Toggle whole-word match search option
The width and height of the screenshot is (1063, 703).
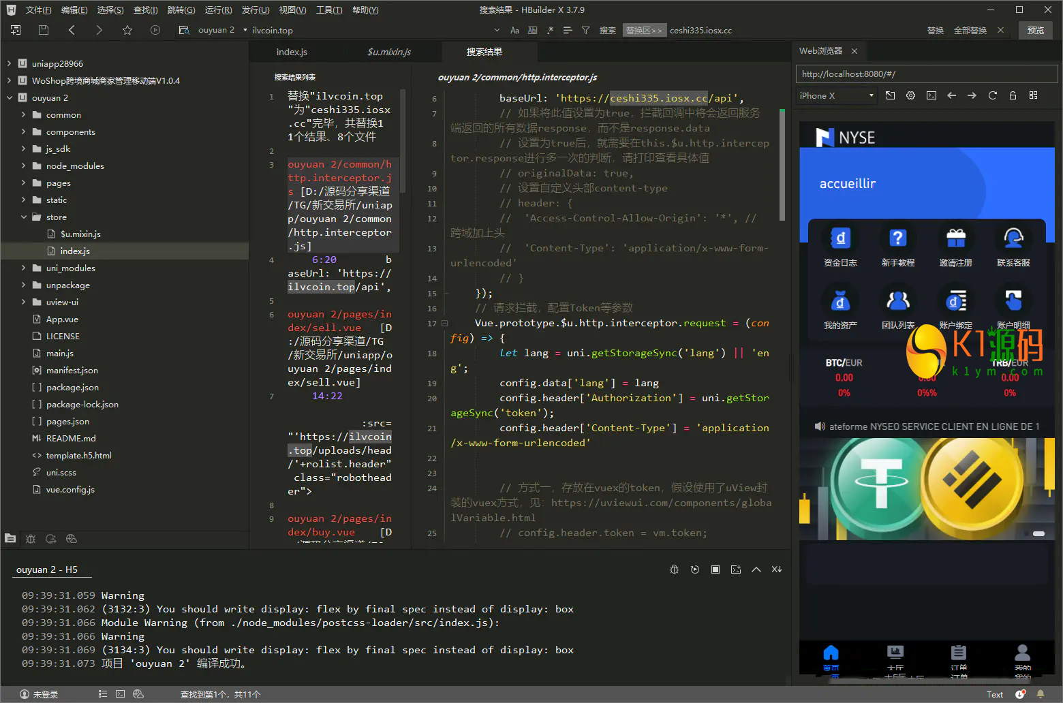click(532, 30)
